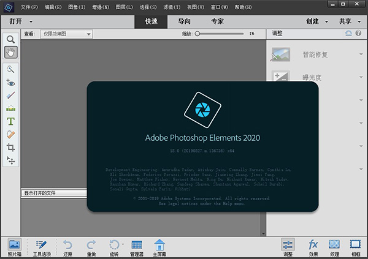Screen dimensions: 368x259
Task: Select the Move tool
Action: [10, 160]
